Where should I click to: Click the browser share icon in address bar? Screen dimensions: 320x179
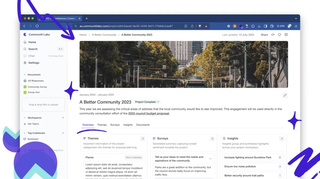(x=192, y=26)
